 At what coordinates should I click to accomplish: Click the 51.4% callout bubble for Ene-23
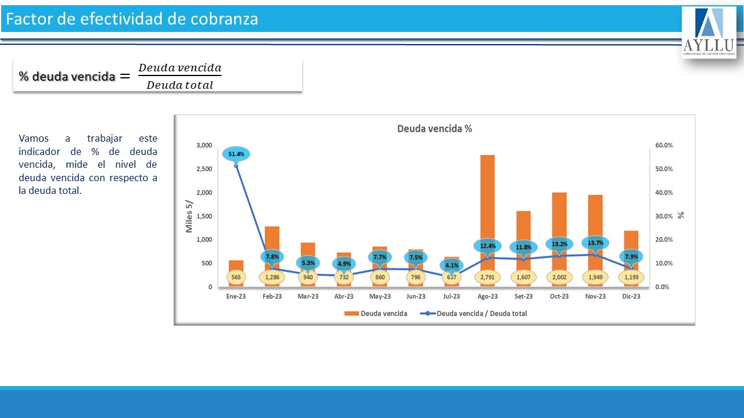(x=236, y=154)
